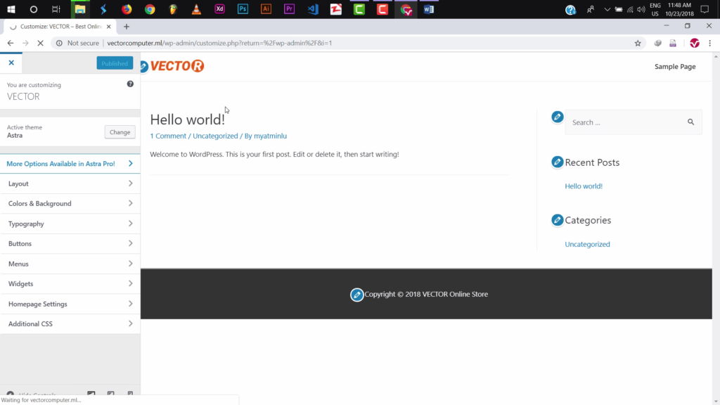Image resolution: width=720 pixels, height=405 pixels.
Task: Open File Explorer from taskbar
Action: click(x=80, y=9)
